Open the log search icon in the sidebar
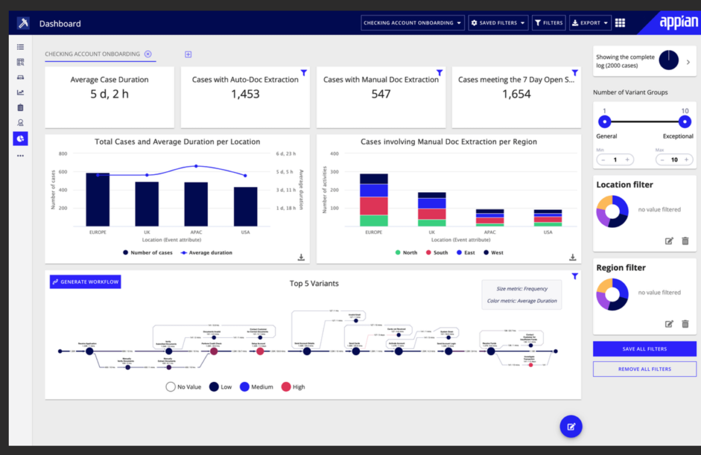Image resolution: width=701 pixels, height=455 pixels. click(x=20, y=62)
